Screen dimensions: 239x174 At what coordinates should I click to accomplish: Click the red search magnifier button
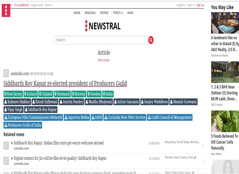(151, 40)
